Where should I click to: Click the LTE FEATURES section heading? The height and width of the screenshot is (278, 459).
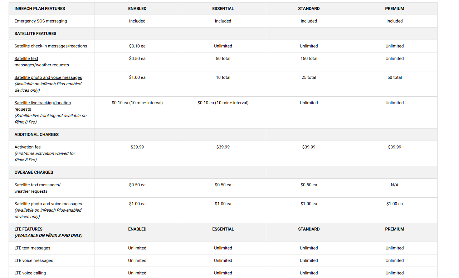coord(29,229)
